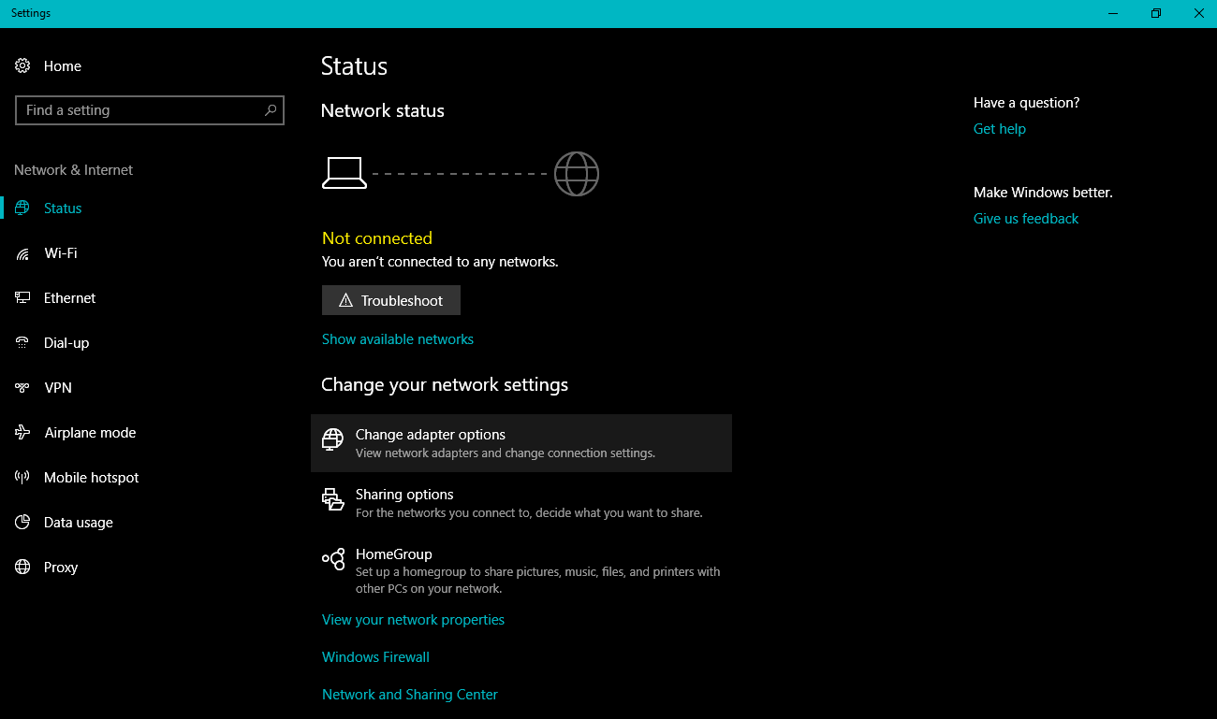Select the Mobile hotspot icon
1217x719 pixels.
coord(22,477)
